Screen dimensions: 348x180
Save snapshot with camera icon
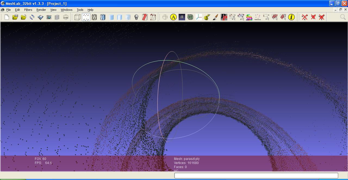49,17
